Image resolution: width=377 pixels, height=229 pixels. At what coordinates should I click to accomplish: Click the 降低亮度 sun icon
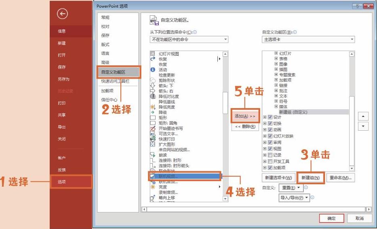point(153,107)
